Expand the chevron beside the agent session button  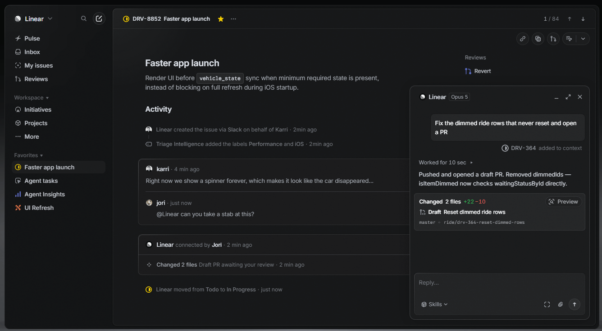[583, 39]
